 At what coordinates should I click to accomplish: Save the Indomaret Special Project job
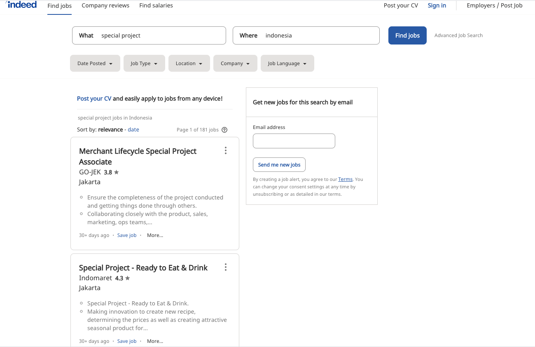click(x=127, y=341)
